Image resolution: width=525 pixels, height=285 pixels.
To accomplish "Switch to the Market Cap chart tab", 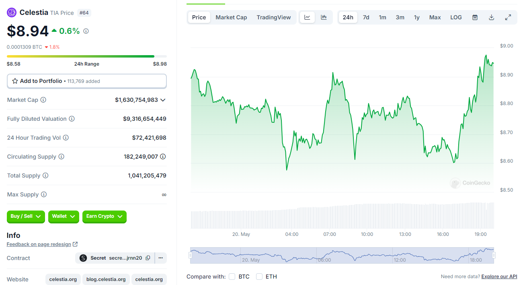I will click(x=231, y=17).
